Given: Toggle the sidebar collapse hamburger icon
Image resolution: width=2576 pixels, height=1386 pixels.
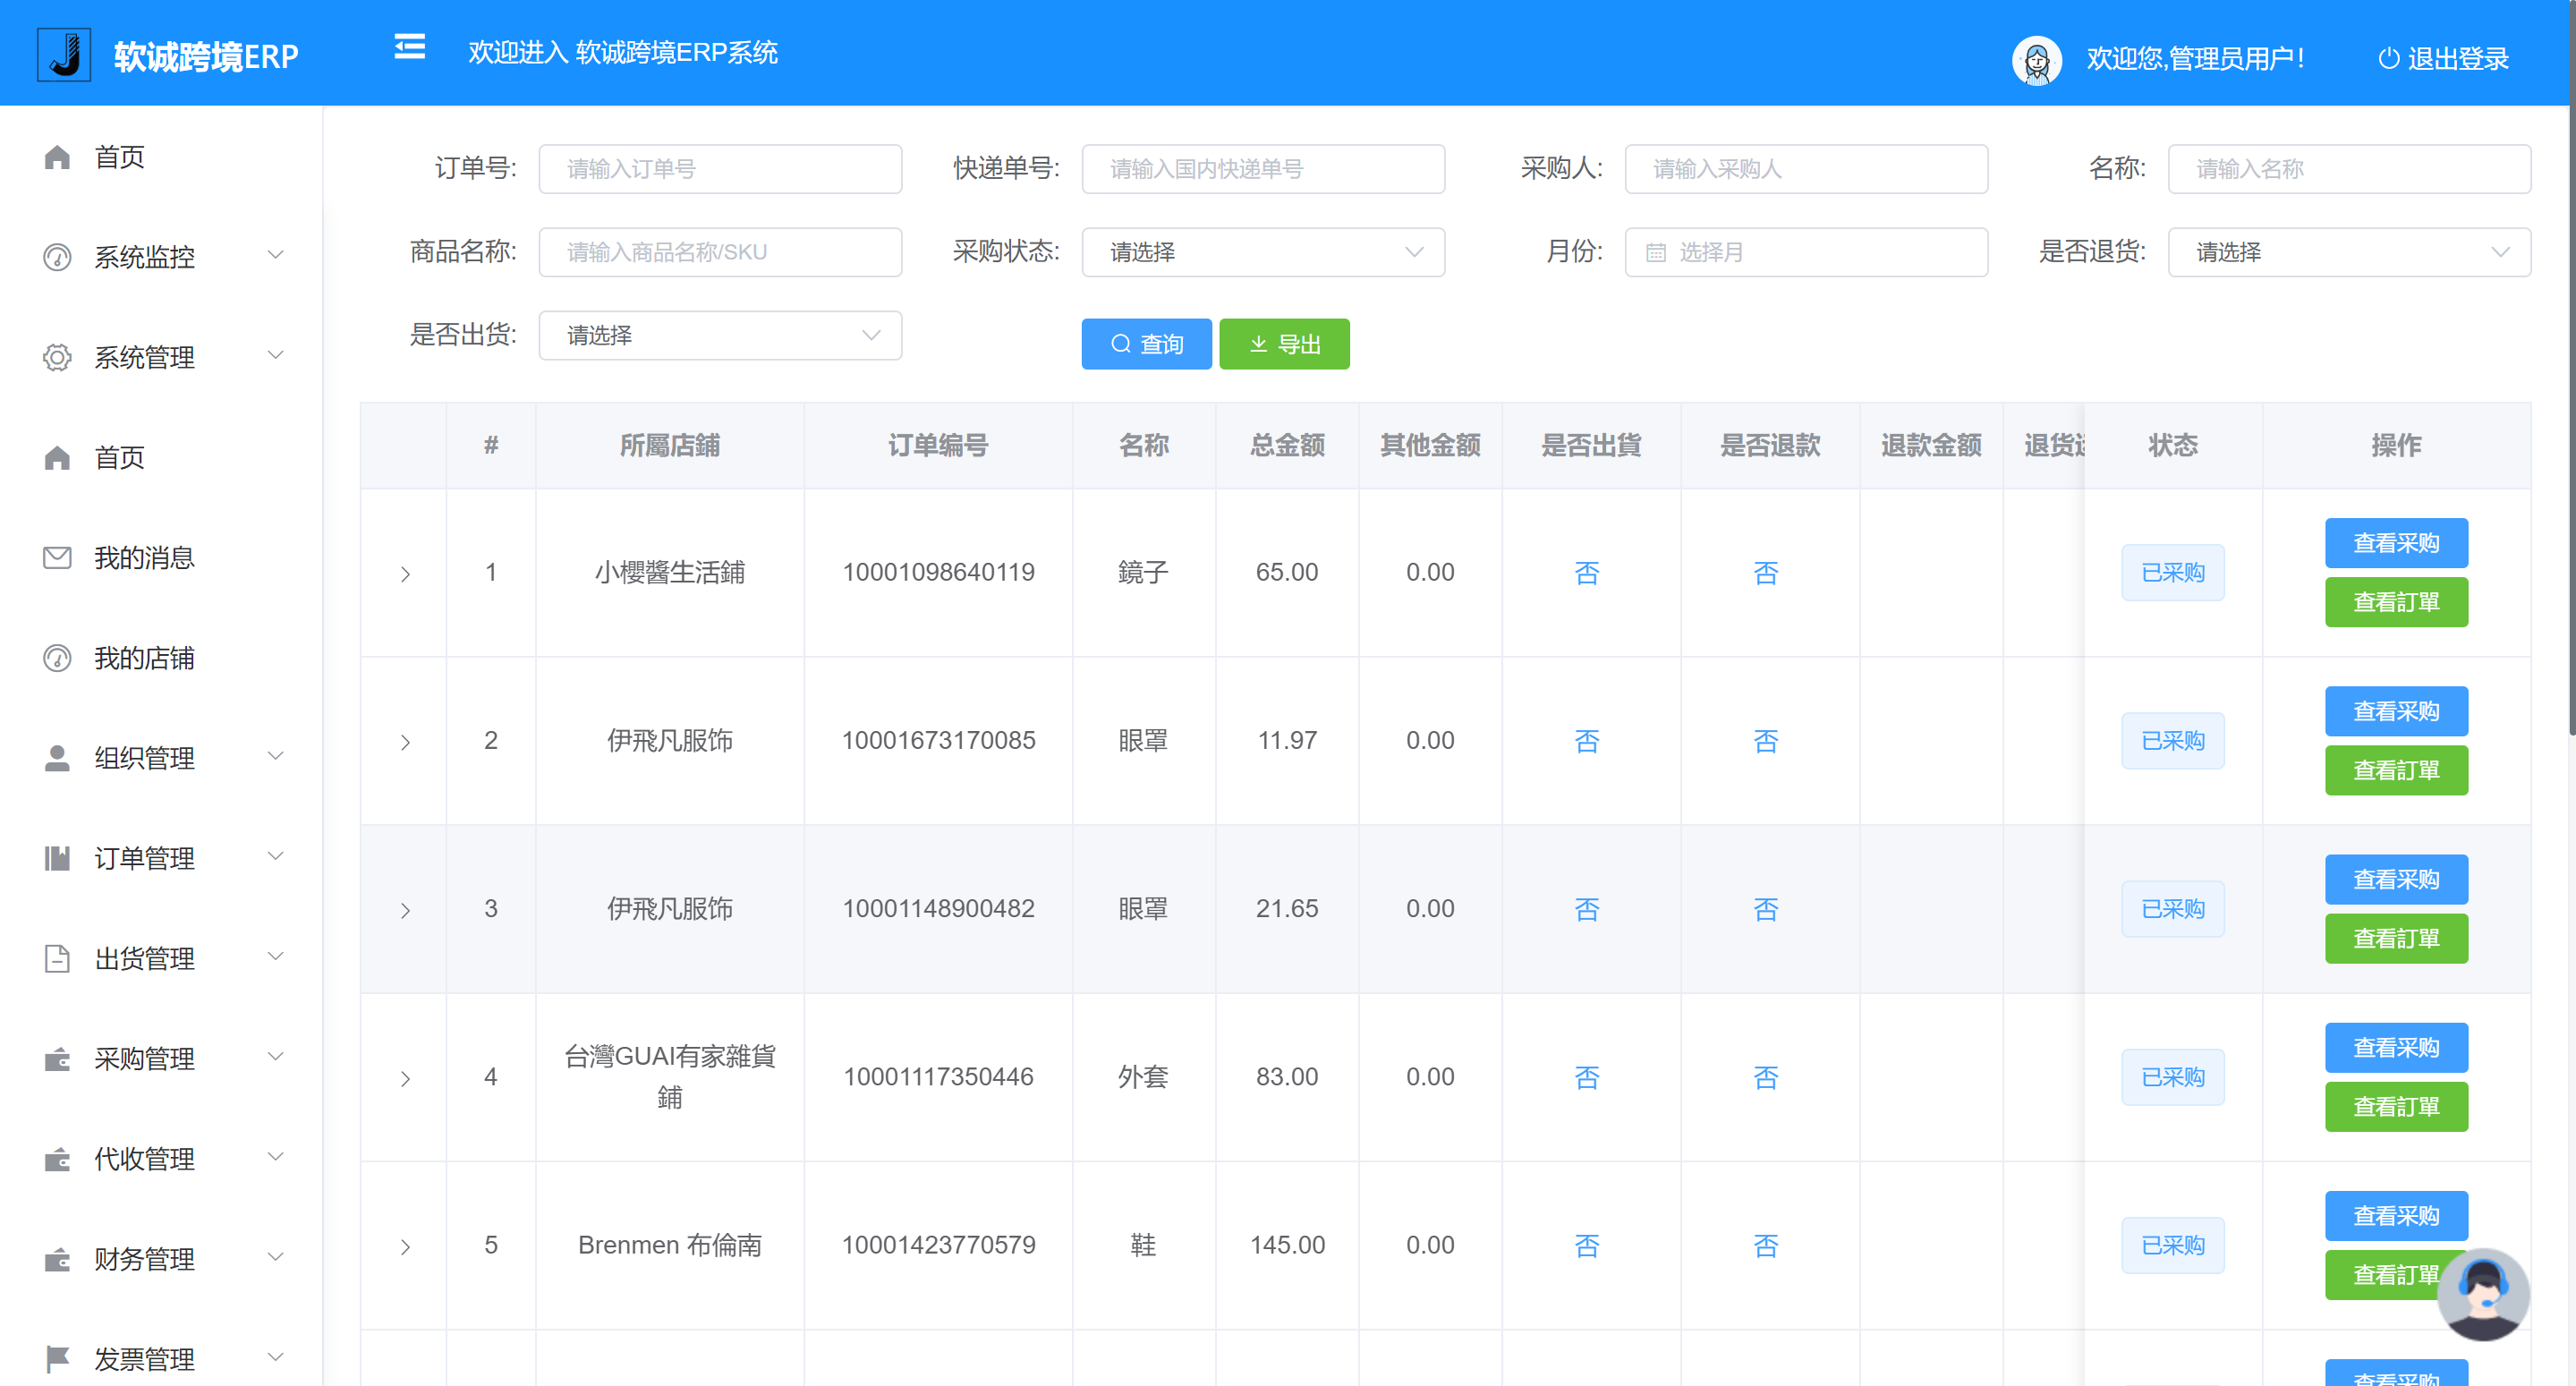Looking at the screenshot, I should click(409, 47).
